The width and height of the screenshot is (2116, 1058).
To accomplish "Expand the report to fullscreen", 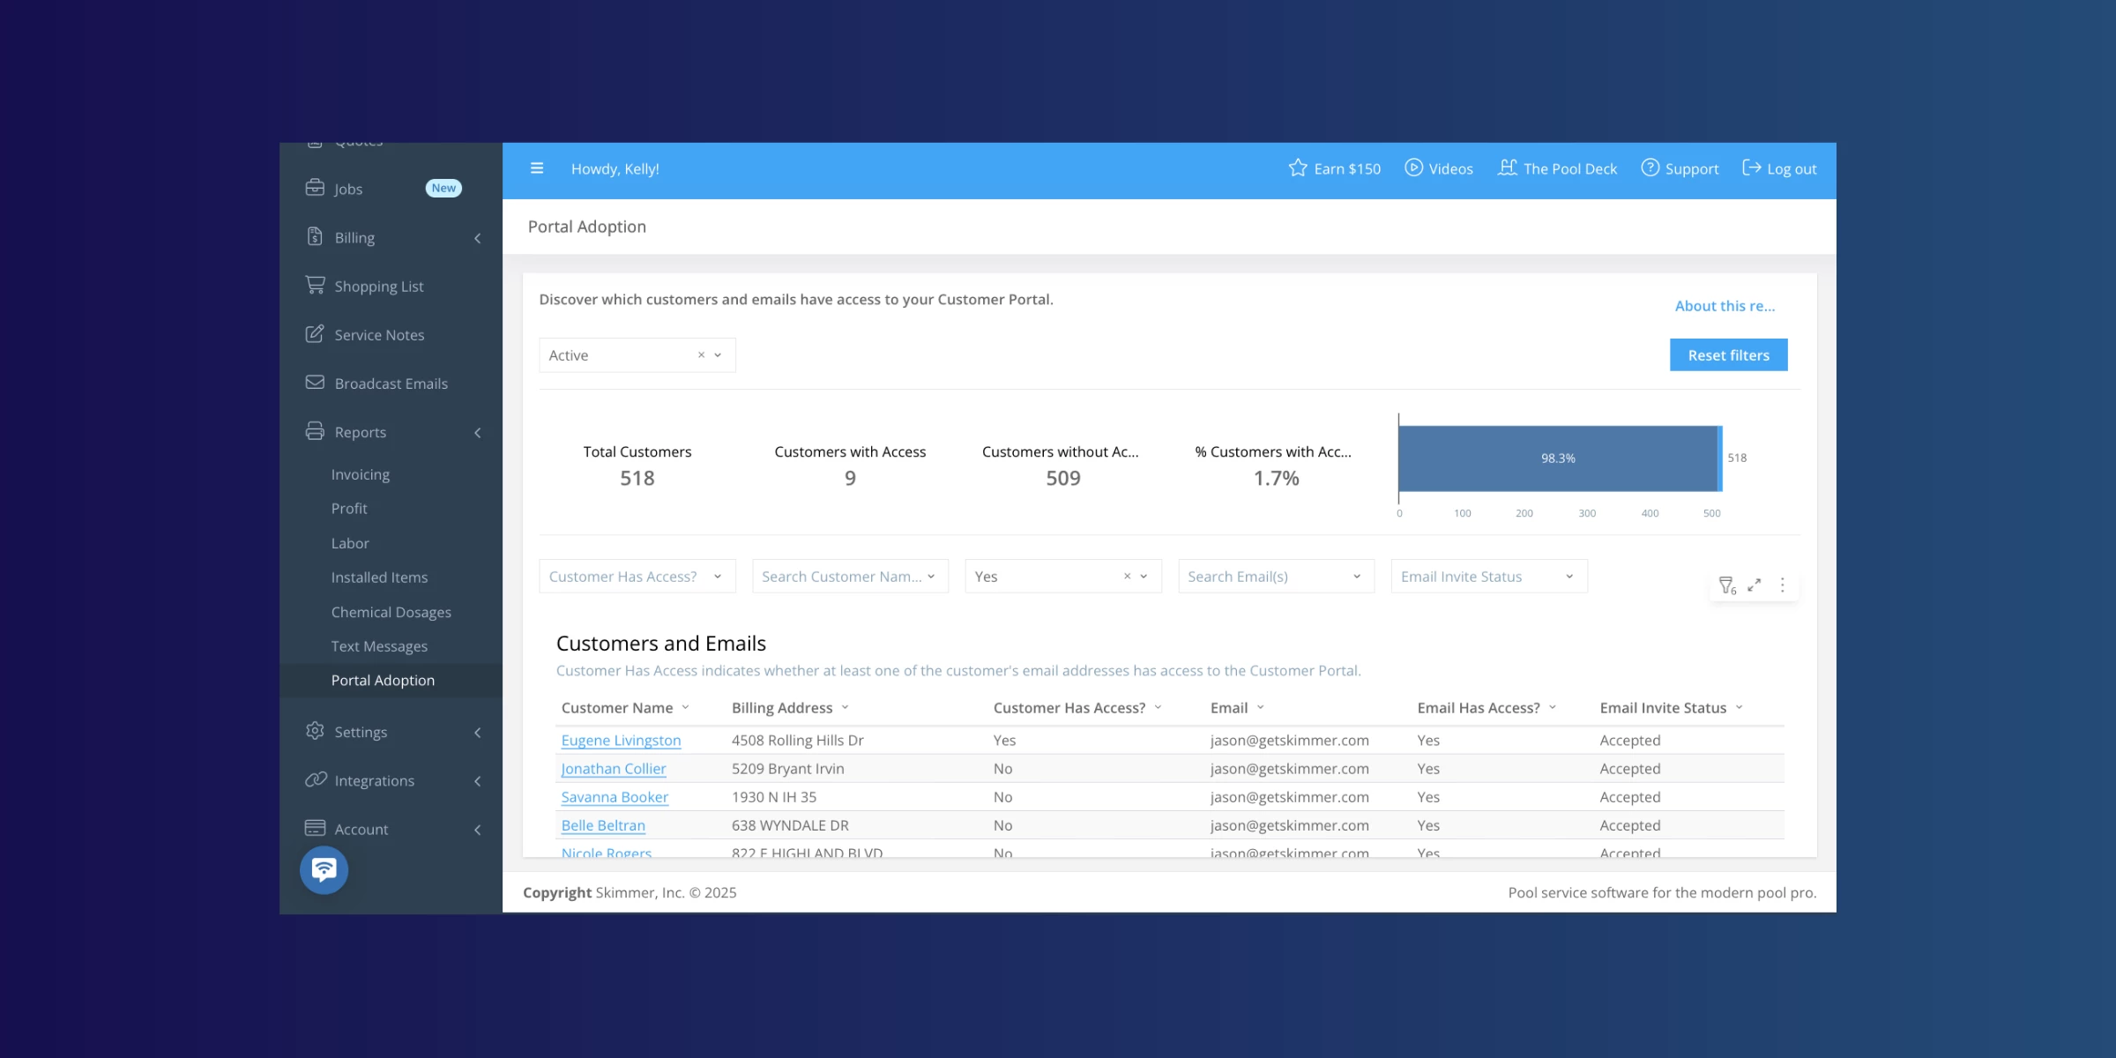I will [1755, 585].
